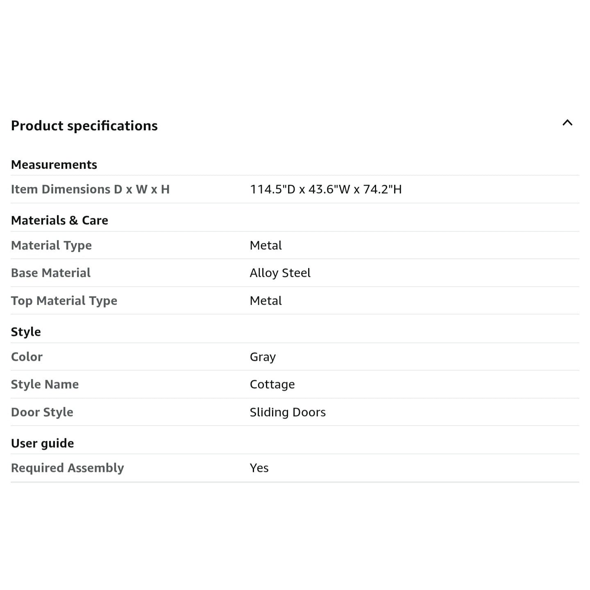590x590 pixels.
Task: Collapse the Product specifications section chevron
Action: (x=567, y=123)
